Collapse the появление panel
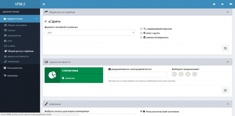This screenshot has height=116, width=235. [x=228, y=104]
